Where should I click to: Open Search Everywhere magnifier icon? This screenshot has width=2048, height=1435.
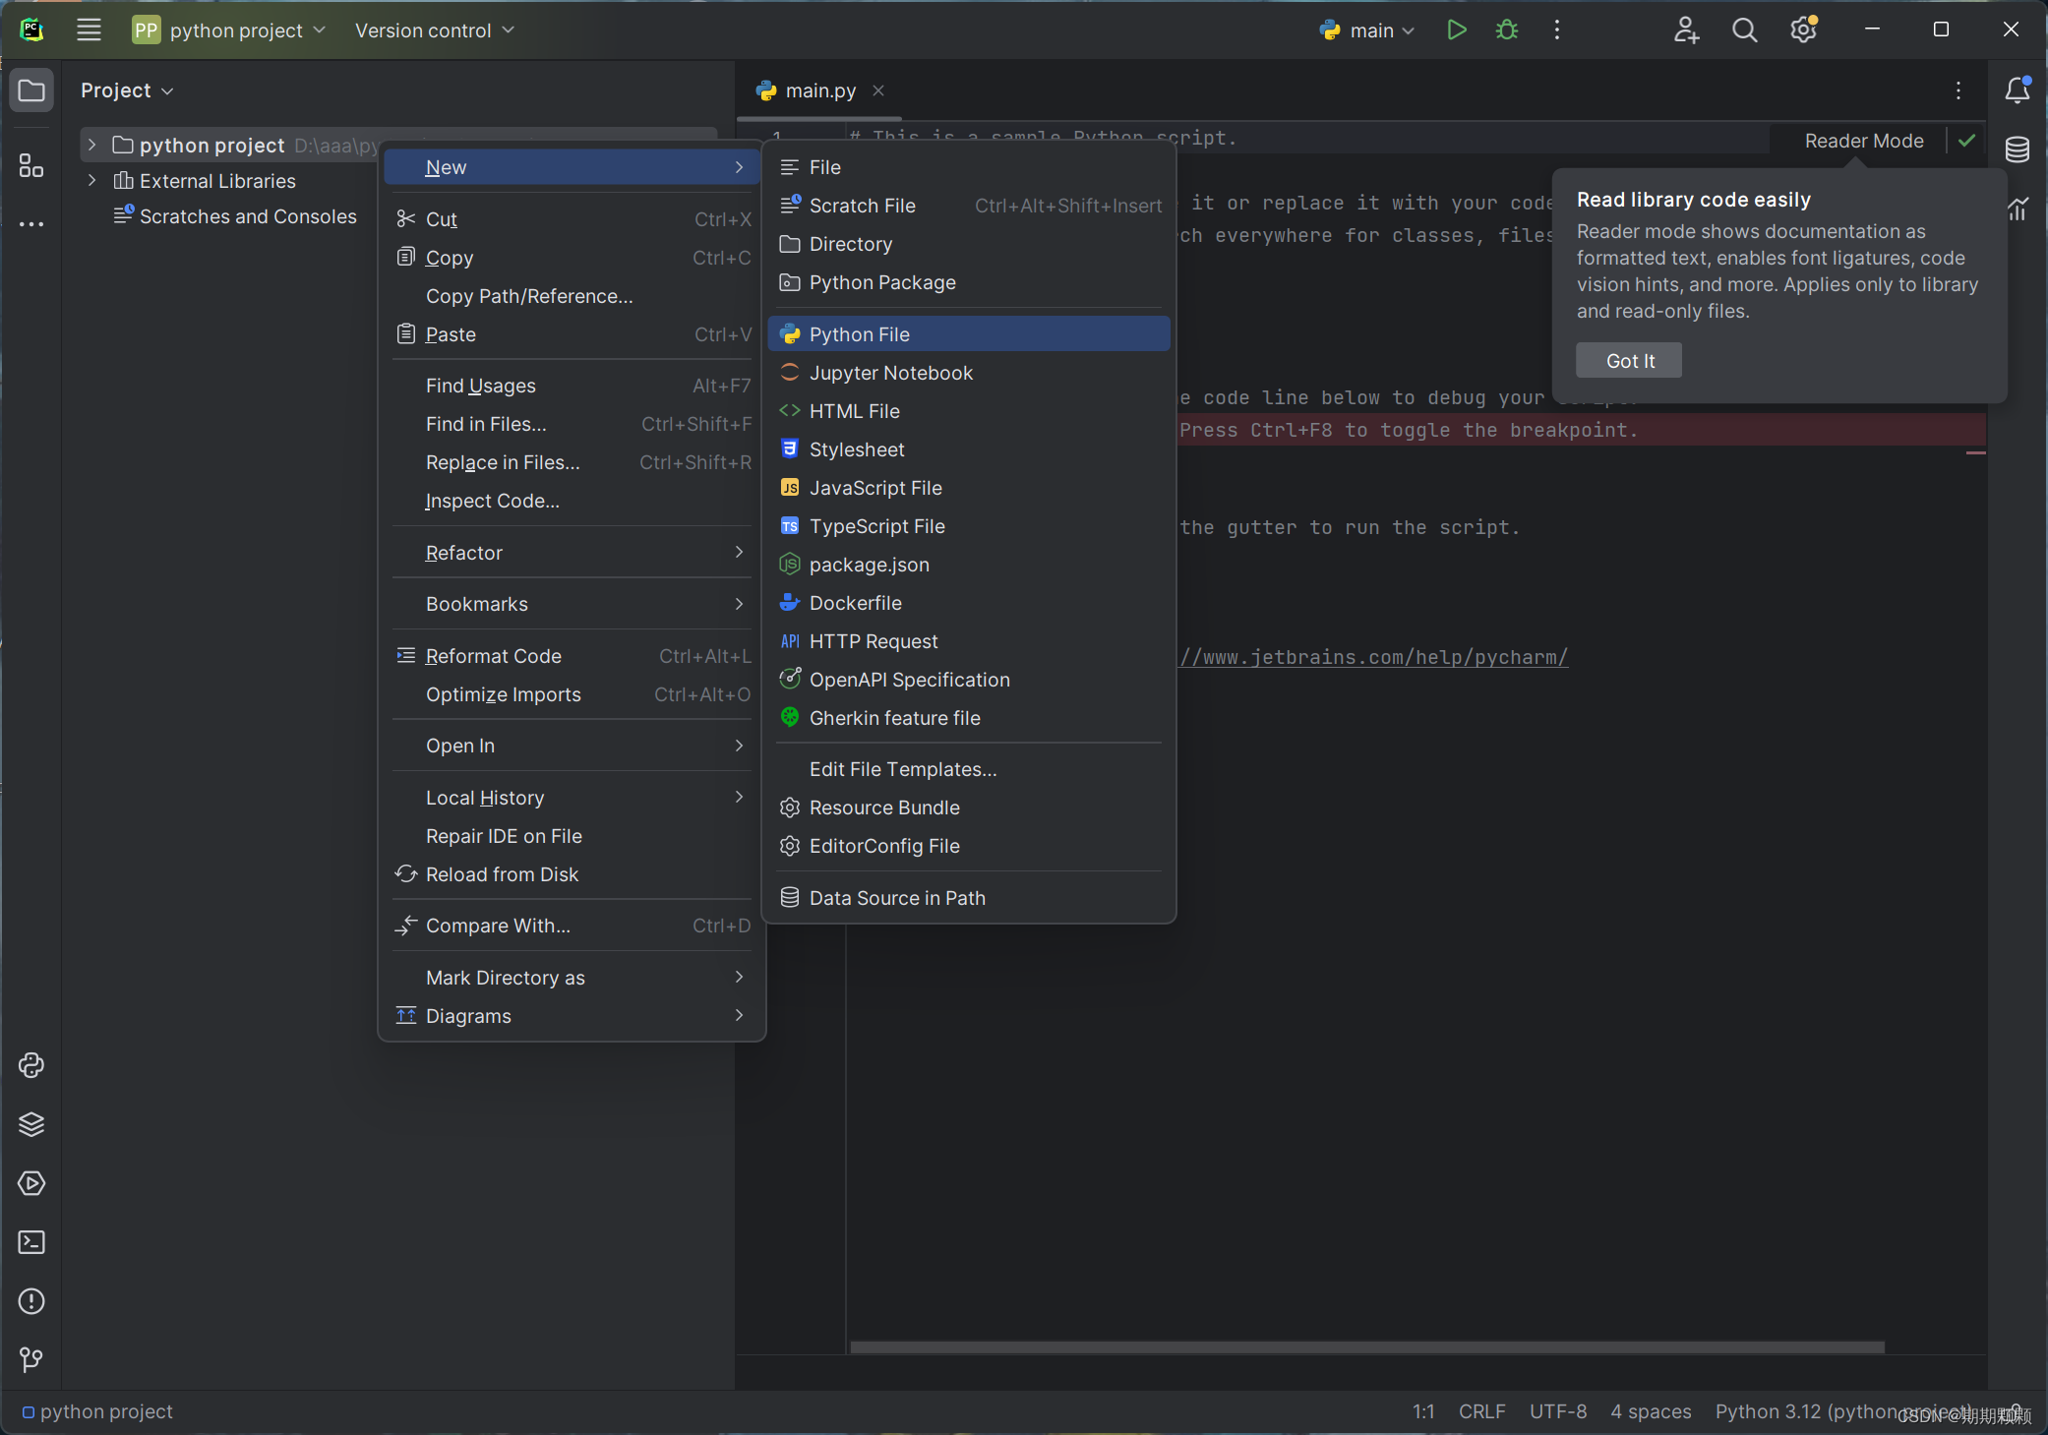pos(1744,30)
